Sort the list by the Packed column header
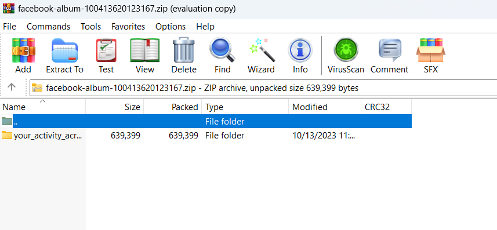 pyautogui.click(x=173, y=107)
